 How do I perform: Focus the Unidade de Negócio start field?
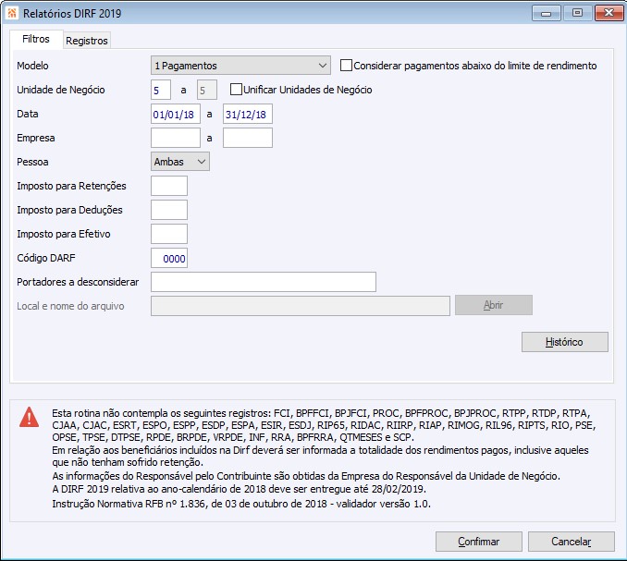[161, 90]
